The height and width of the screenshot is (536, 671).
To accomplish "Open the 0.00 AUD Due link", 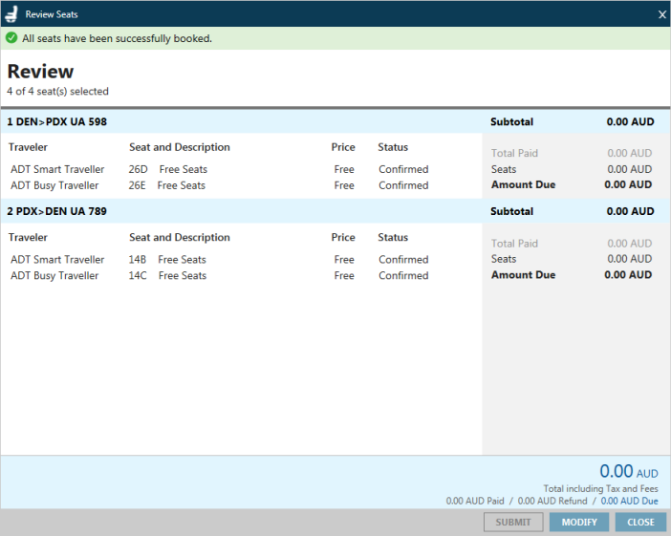I will [x=629, y=501].
